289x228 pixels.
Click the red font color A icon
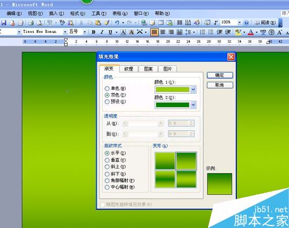(x=250, y=32)
